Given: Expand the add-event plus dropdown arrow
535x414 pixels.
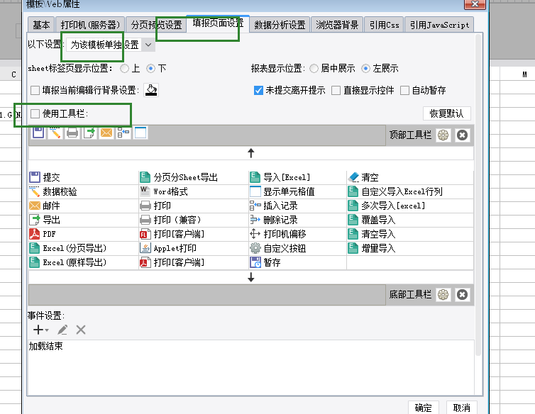Looking at the screenshot, I should [47, 330].
